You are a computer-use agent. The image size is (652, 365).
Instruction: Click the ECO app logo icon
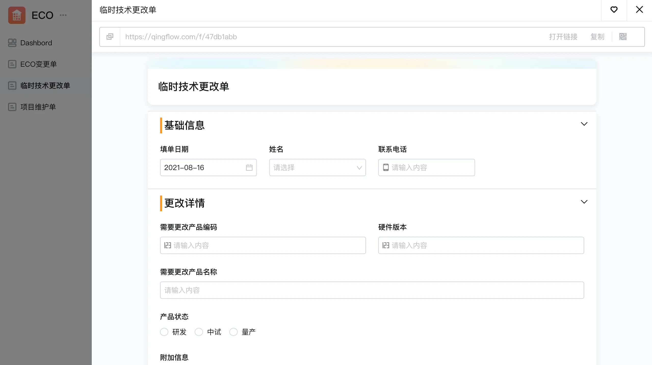17,15
